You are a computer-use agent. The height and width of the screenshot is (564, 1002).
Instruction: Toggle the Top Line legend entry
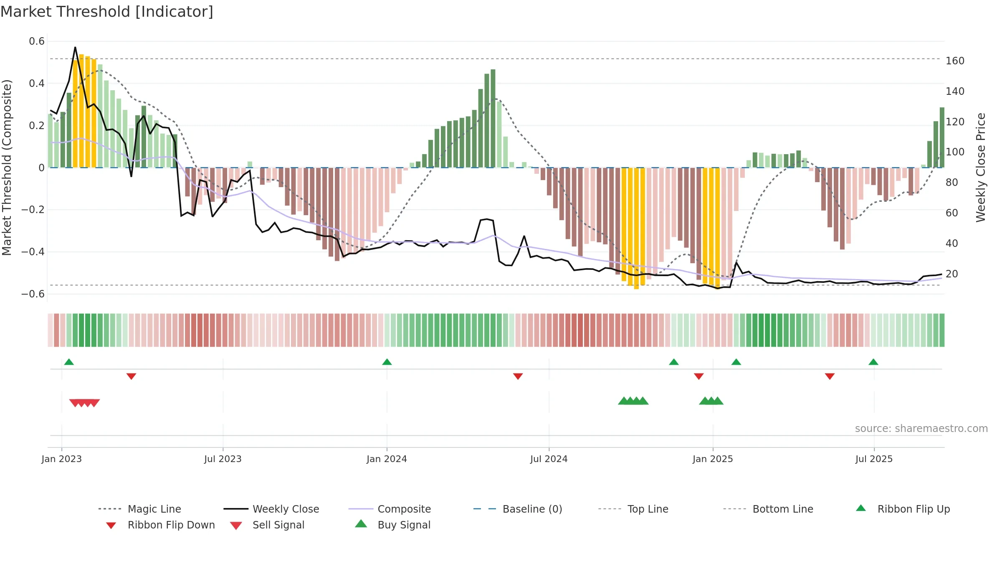633,509
